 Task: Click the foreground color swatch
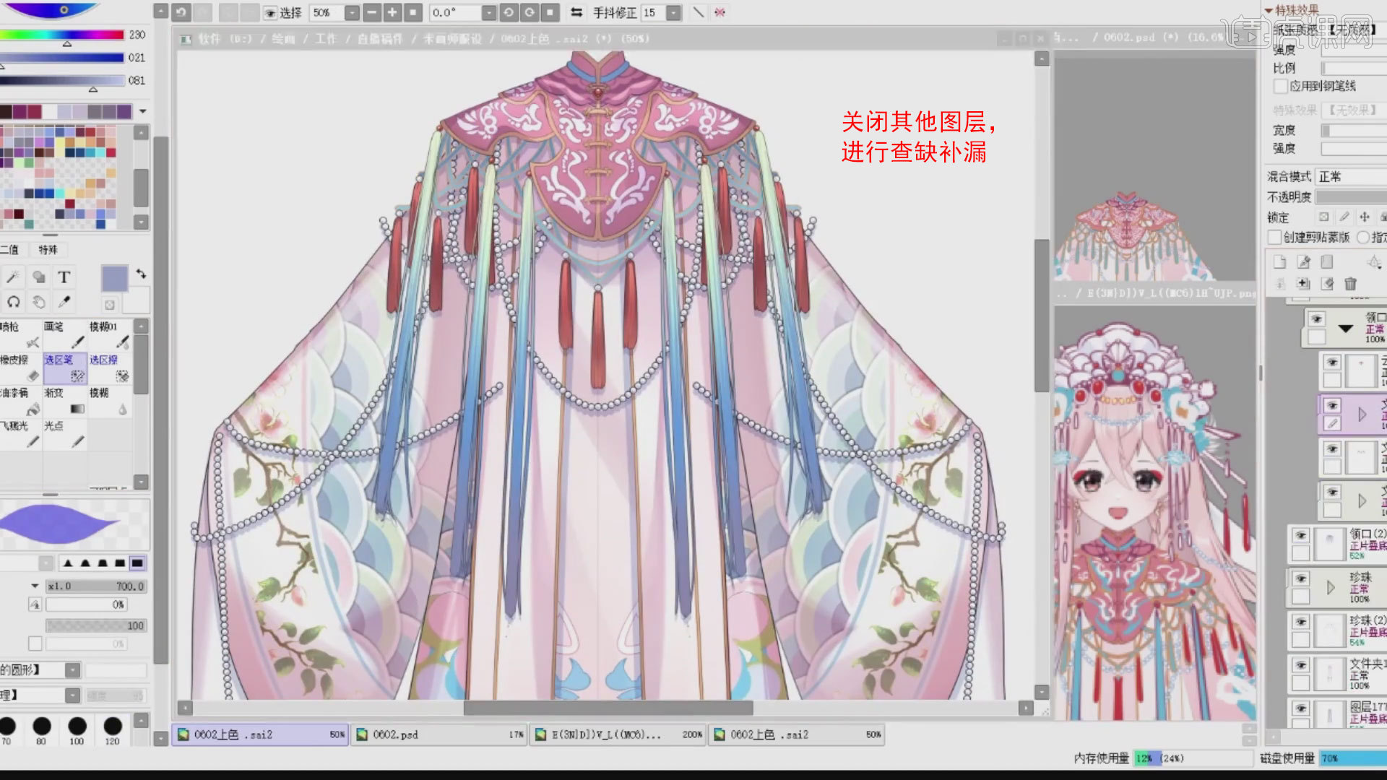[114, 278]
